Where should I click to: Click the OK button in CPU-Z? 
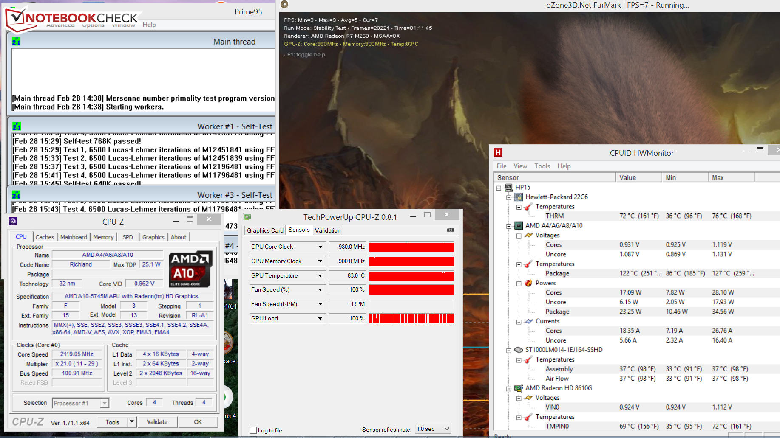tap(198, 422)
